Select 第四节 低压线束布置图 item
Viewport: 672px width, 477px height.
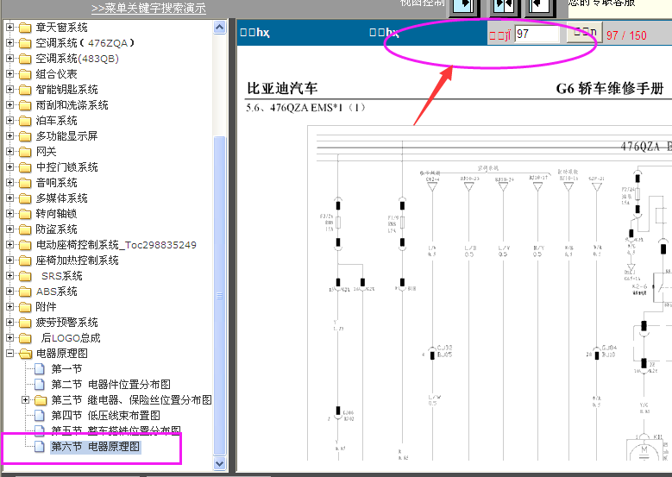point(106,416)
